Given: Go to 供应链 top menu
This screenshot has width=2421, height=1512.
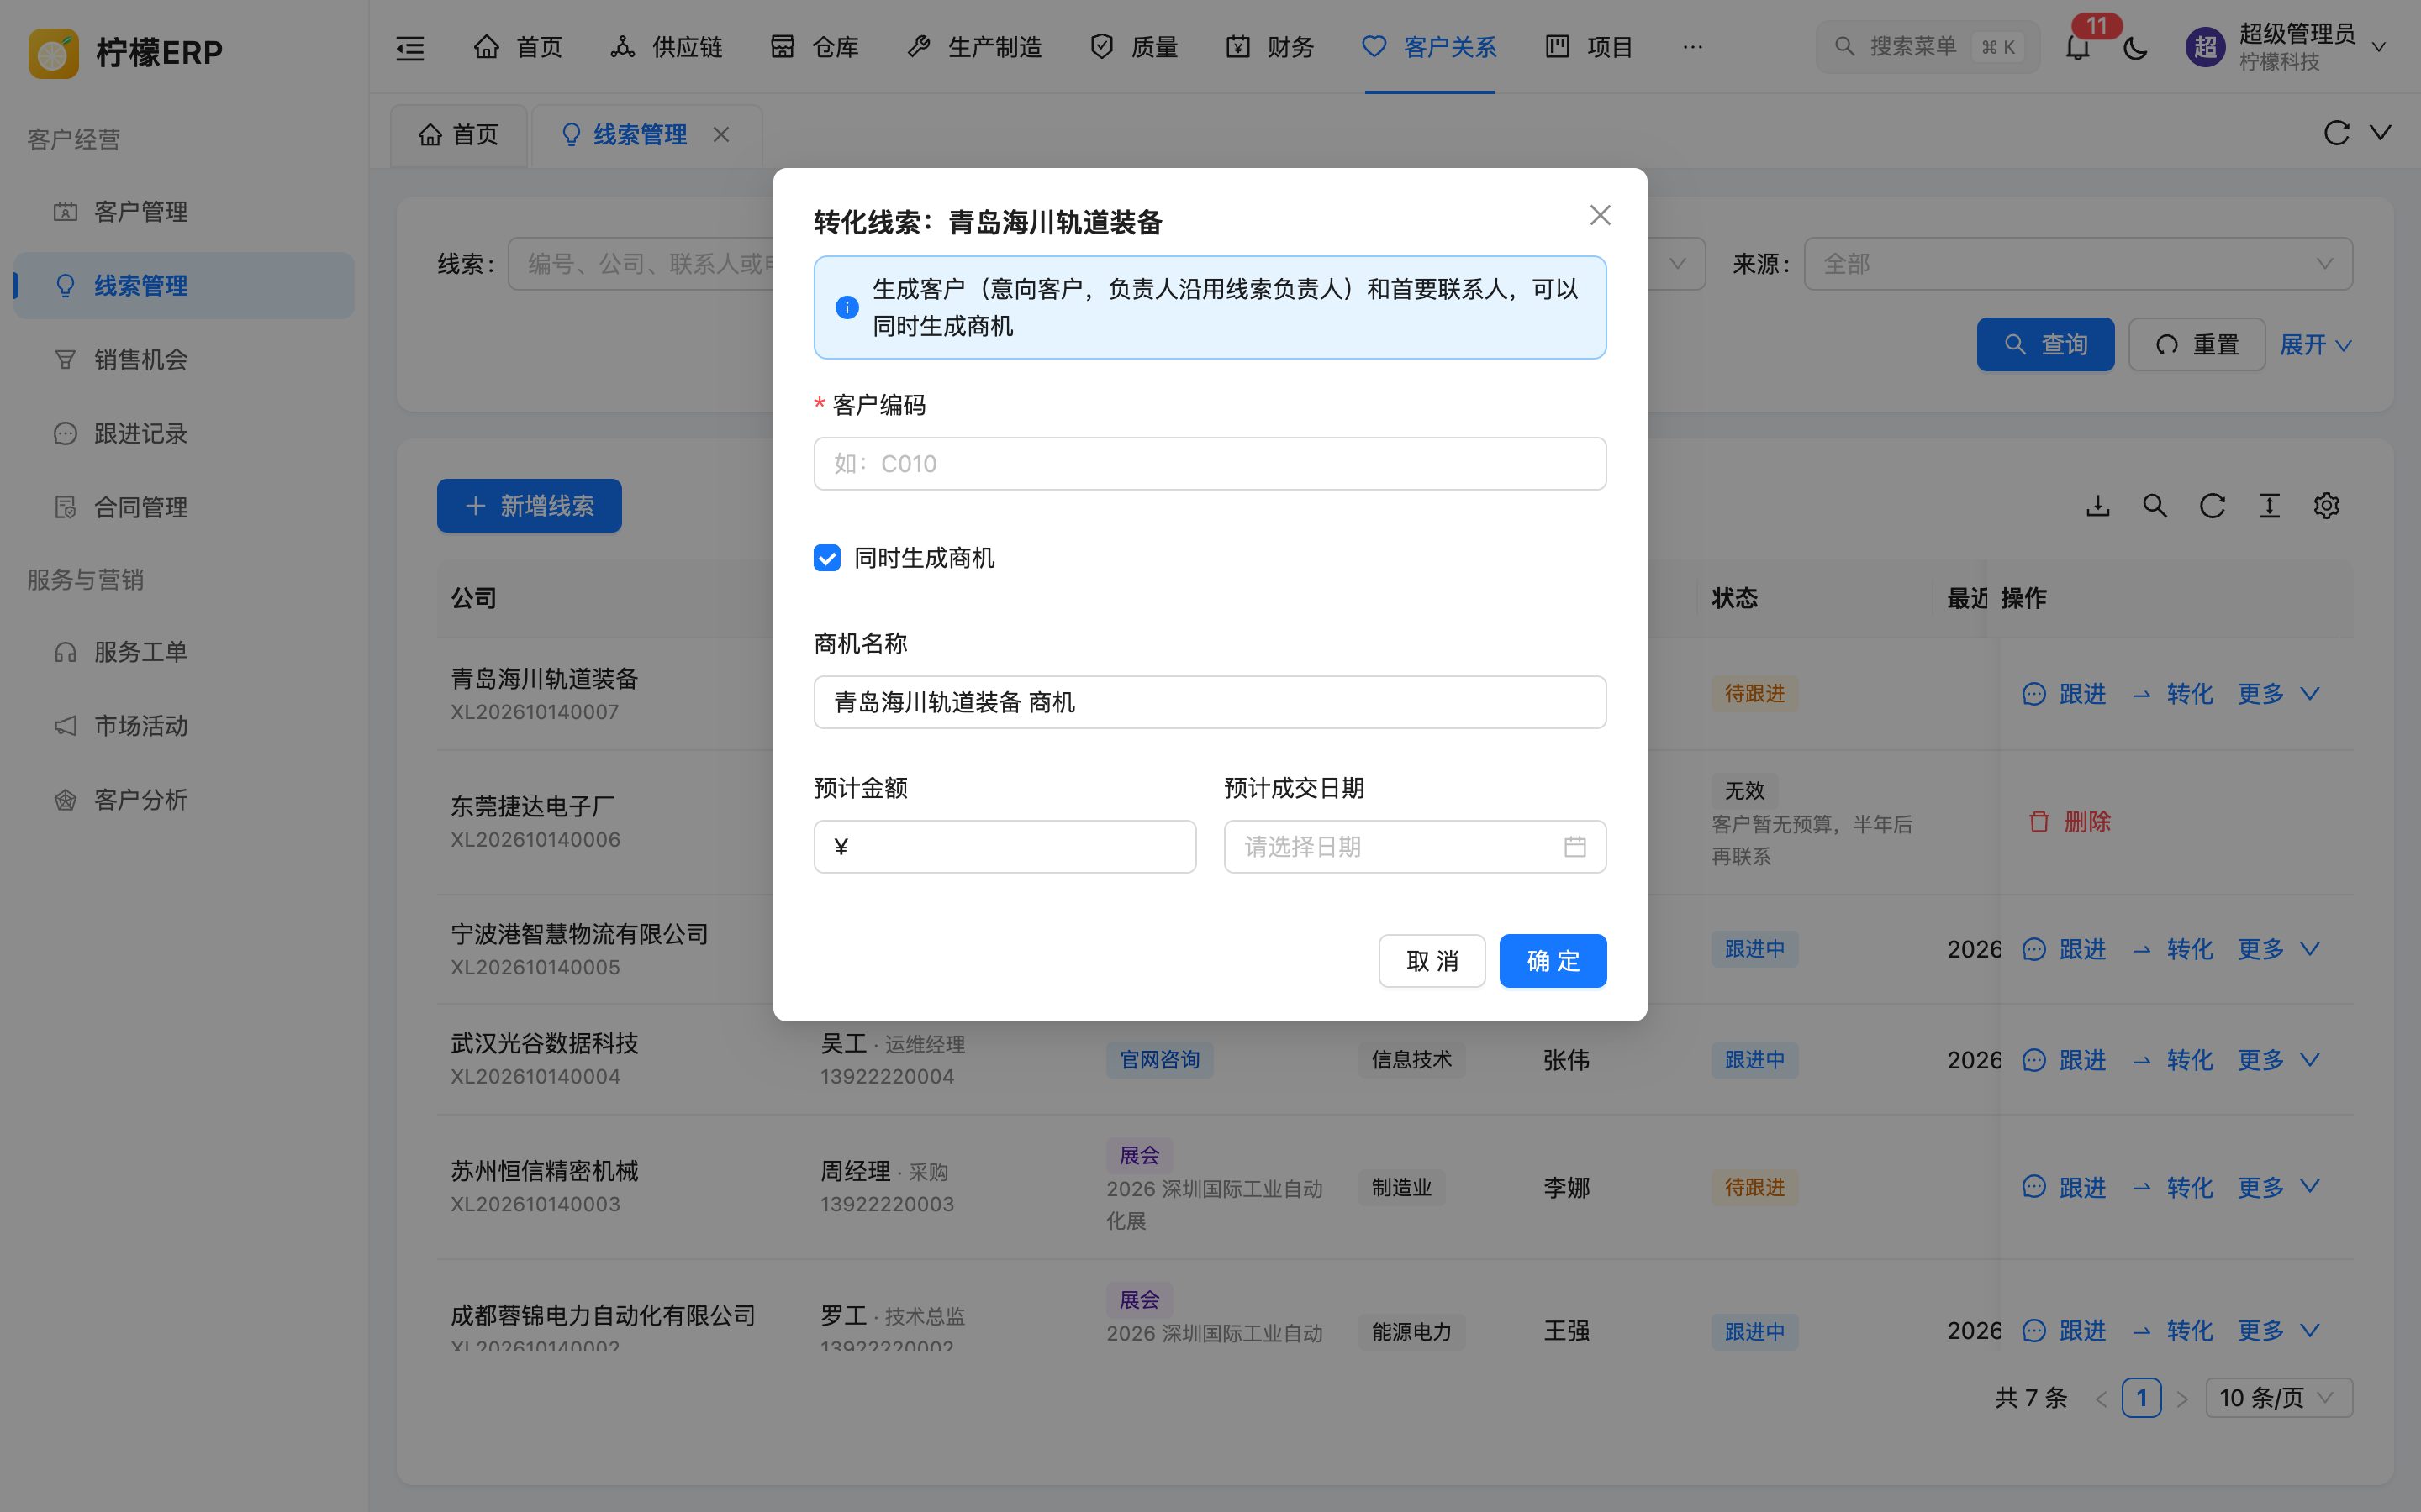Looking at the screenshot, I should (x=667, y=47).
